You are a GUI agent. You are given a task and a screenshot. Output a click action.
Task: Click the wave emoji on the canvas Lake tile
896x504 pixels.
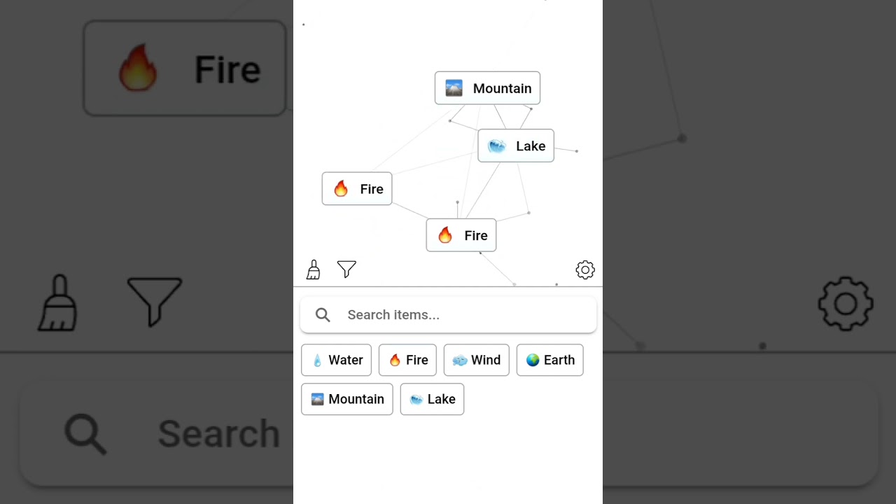(497, 146)
